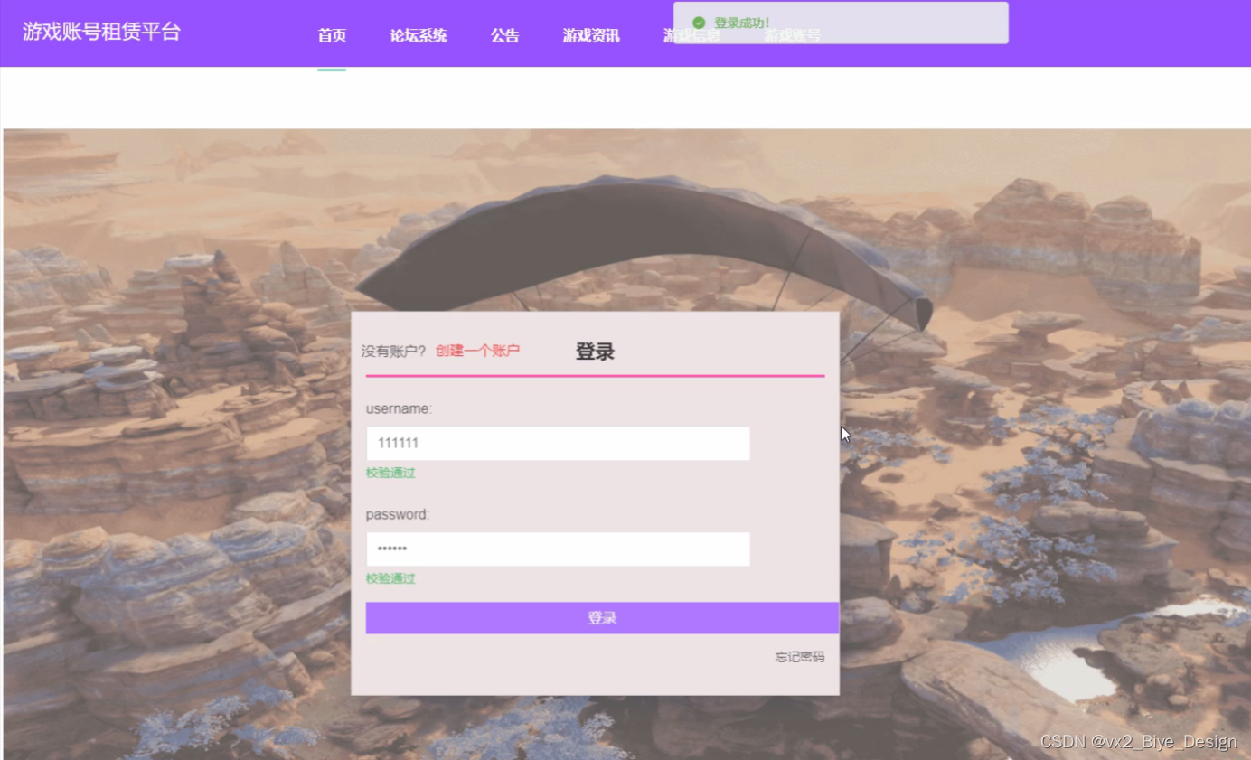The width and height of the screenshot is (1251, 760).
Task: Click the username input field
Action: click(558, 444)
